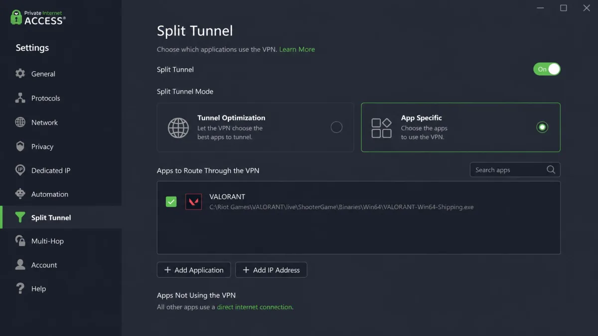Click the Private Internet Access logo

coord(38,18)
